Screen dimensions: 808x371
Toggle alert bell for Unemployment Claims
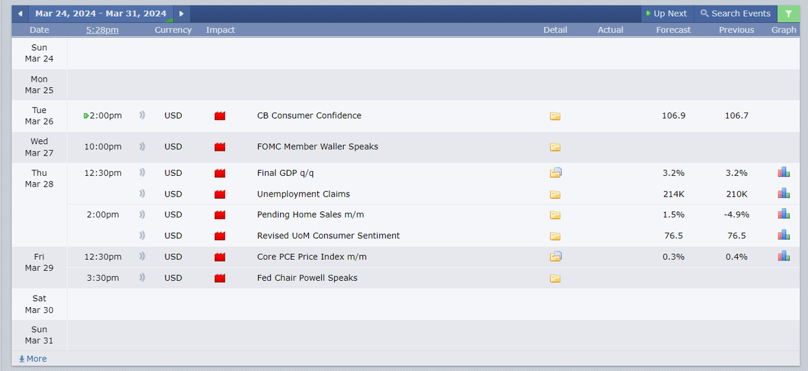click(142, 194)
